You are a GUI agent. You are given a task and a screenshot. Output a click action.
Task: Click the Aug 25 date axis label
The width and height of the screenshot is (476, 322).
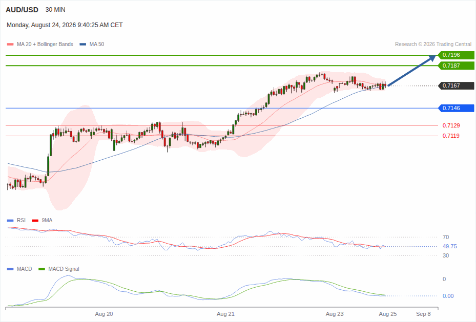click(x=388, y=314)
